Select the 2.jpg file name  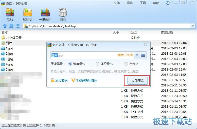[x=9, y=54]
